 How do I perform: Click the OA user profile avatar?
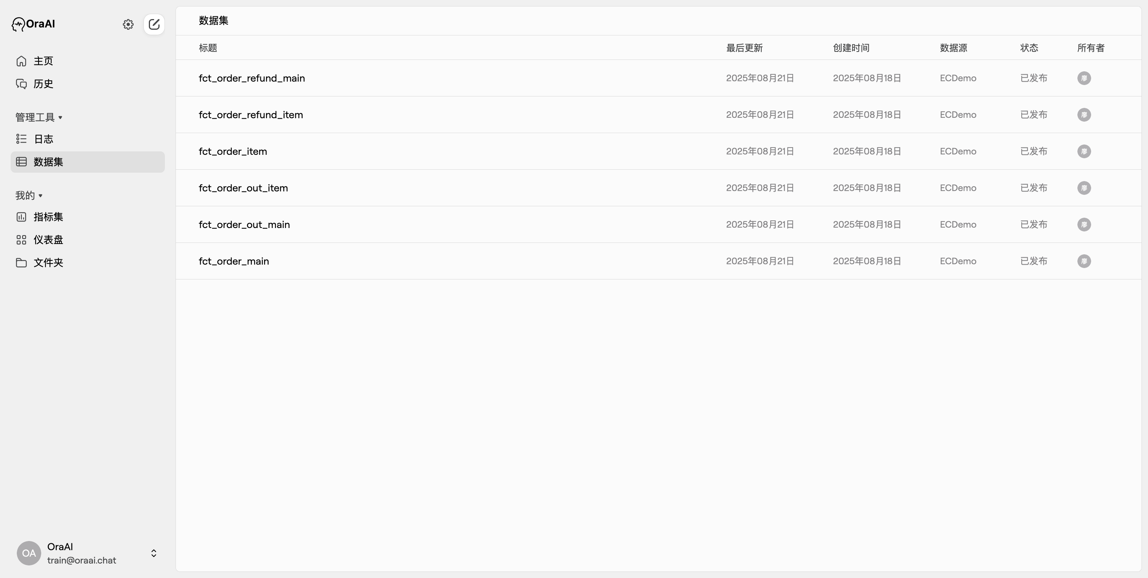[x=29, y=553]
